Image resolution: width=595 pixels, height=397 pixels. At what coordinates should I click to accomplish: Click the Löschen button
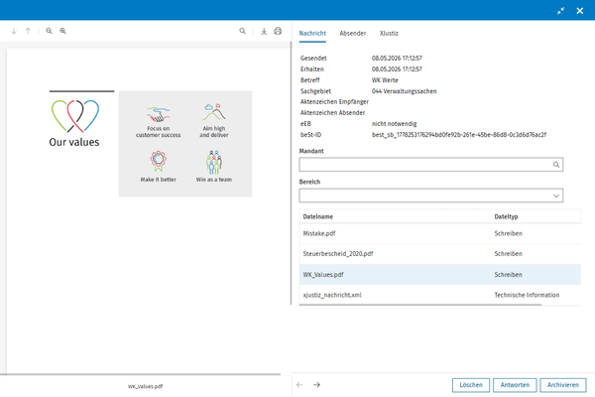click(471, 385)
